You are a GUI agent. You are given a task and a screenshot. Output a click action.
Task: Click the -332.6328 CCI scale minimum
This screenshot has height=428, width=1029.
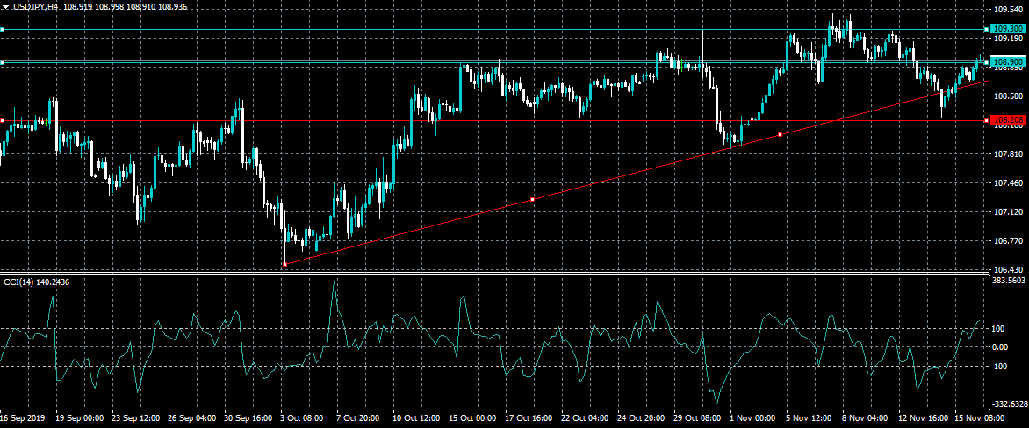(x=1009, y=404)
